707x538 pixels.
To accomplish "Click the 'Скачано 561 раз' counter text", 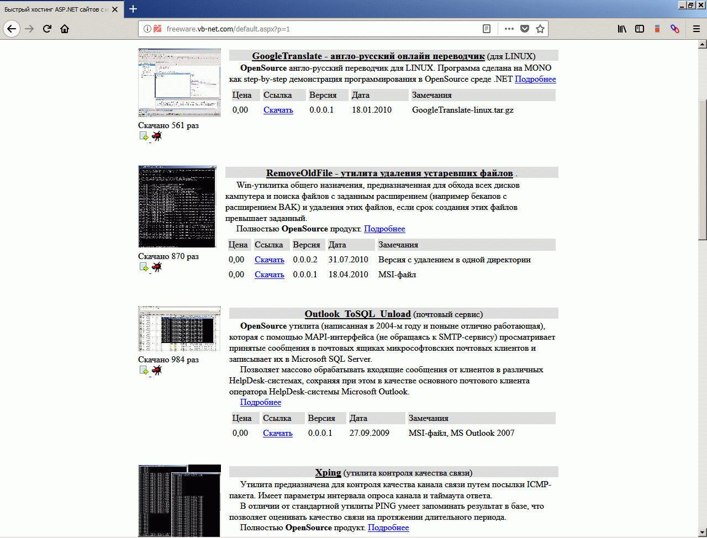I will (x=168, y=125).
